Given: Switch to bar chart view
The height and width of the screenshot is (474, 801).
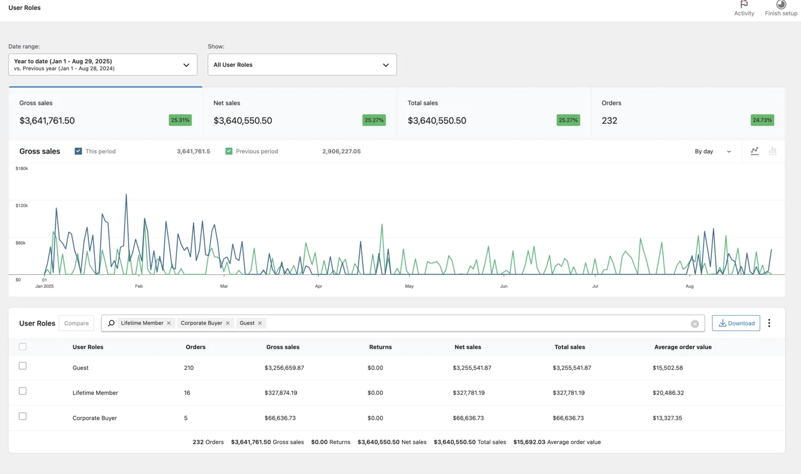Looking at the screenshot, I should [x=772, y=152].
